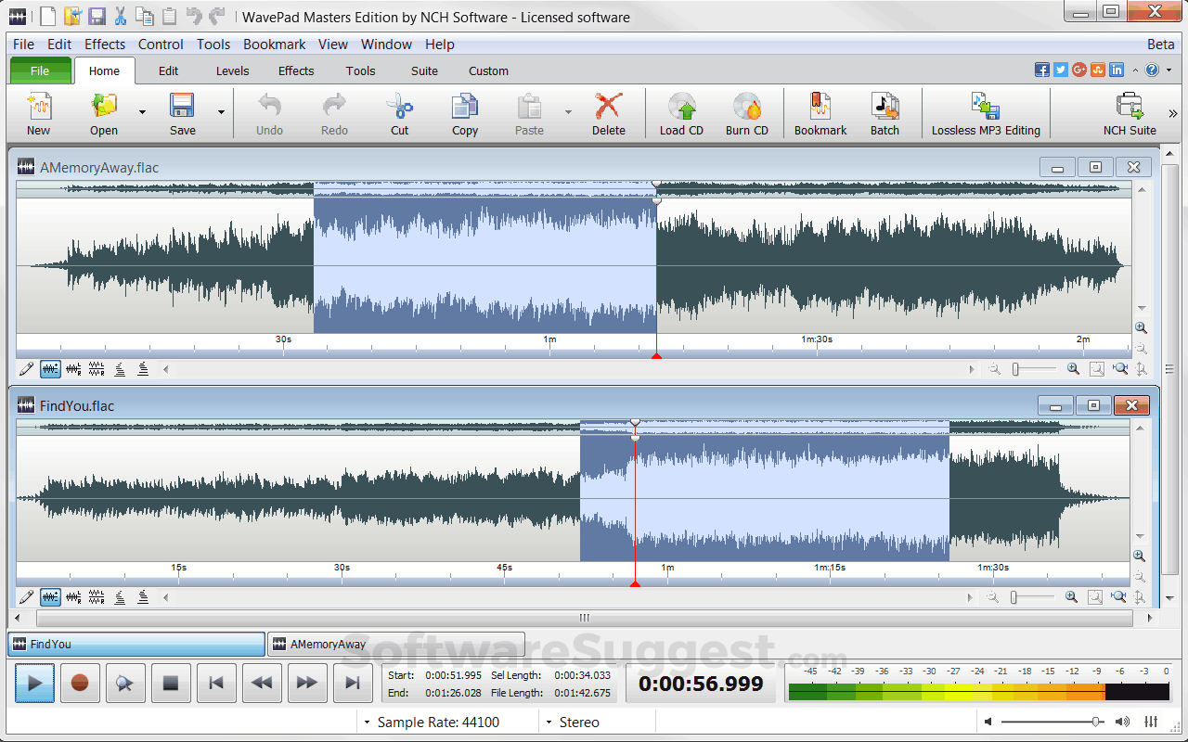Select pencil edit tool in AMemoryAway.flac
Screen dimensions: 1188x742
26,369
